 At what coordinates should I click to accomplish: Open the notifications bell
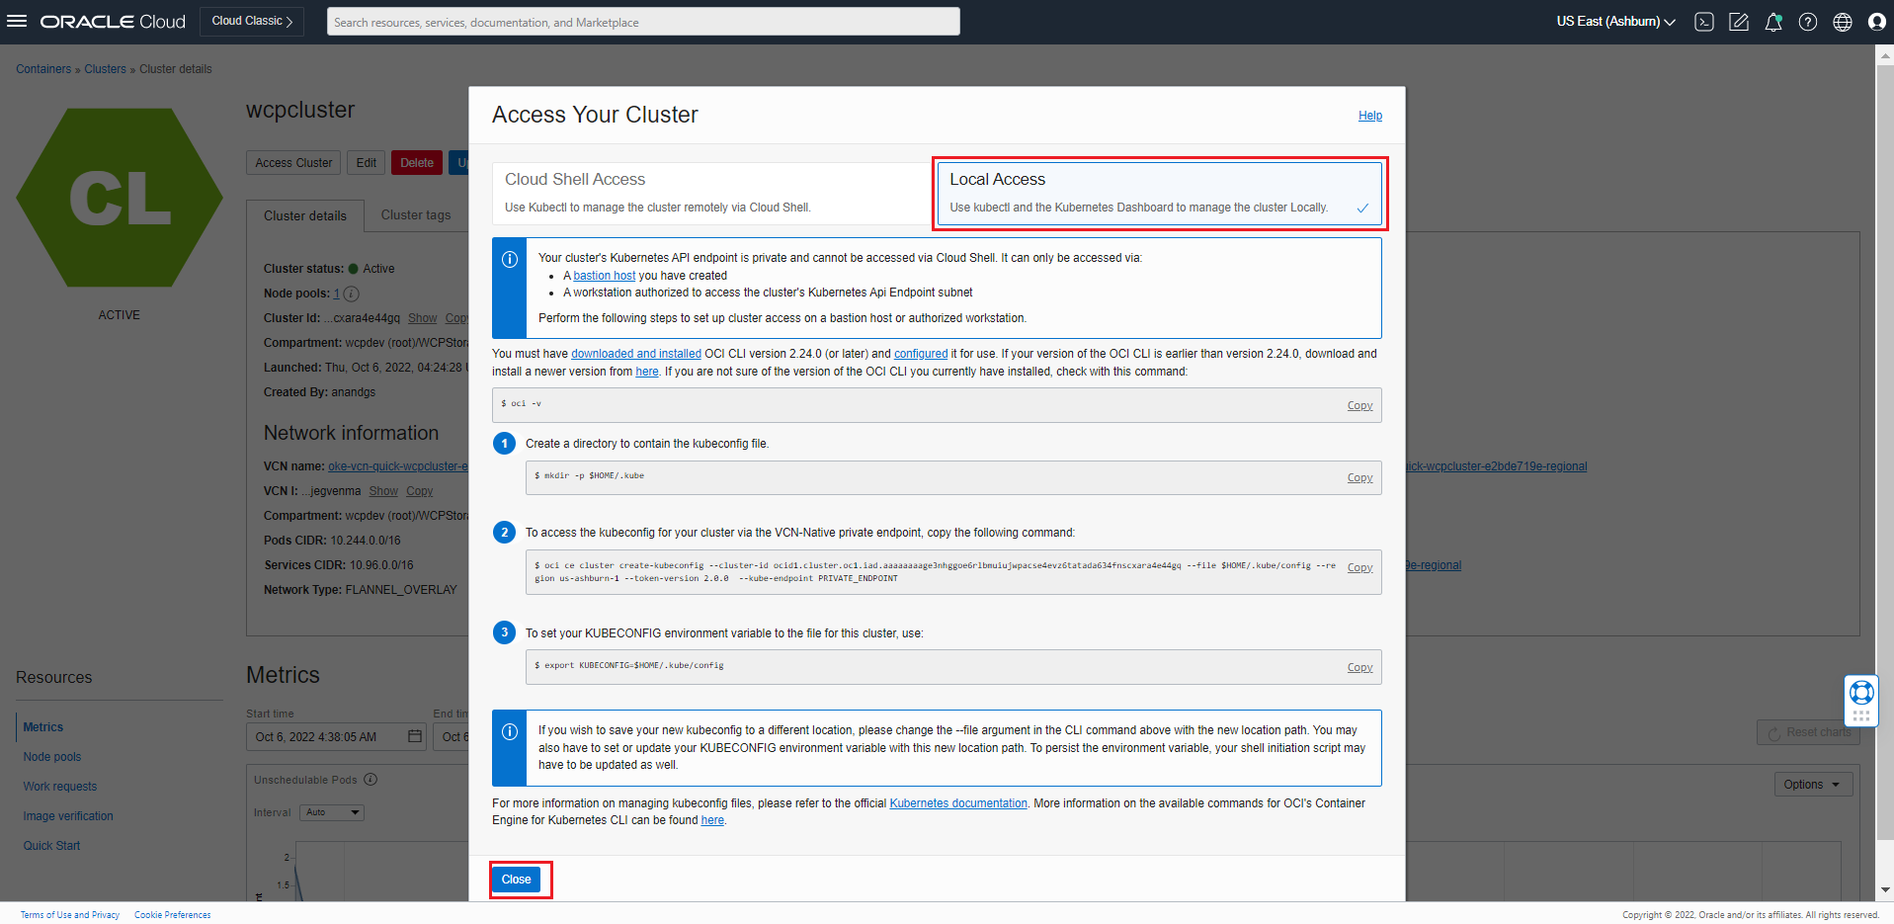tap(1773, 22)
